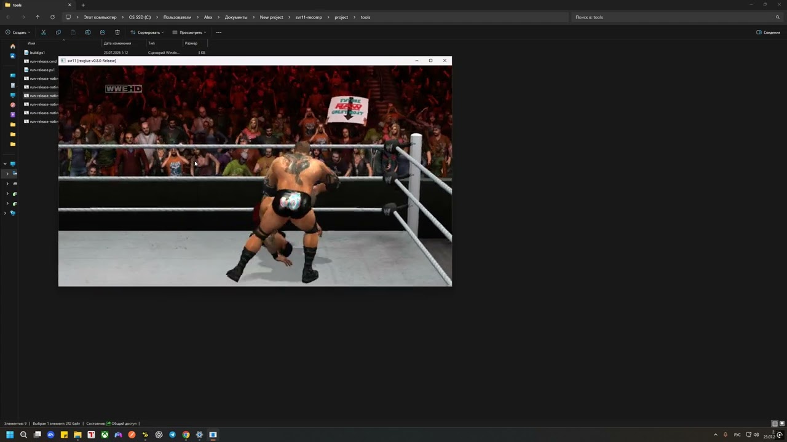The image size is (787, 442).
Task: Click OS SSD (C:) breadcrumb
Action: [x=140, y=17]
